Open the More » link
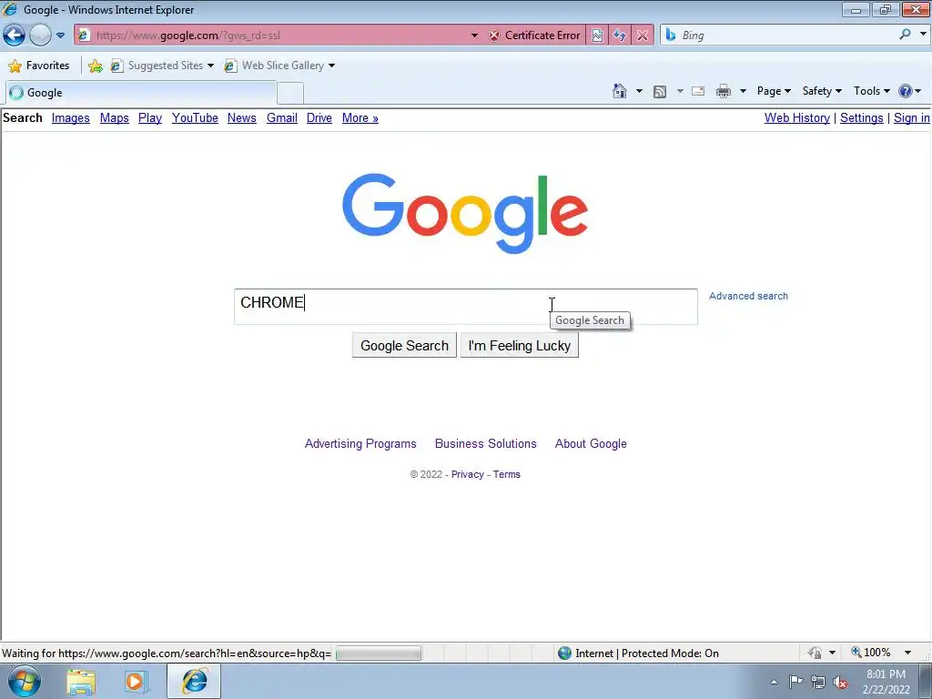This screenshot has width=932, height=699. point(360,117)
